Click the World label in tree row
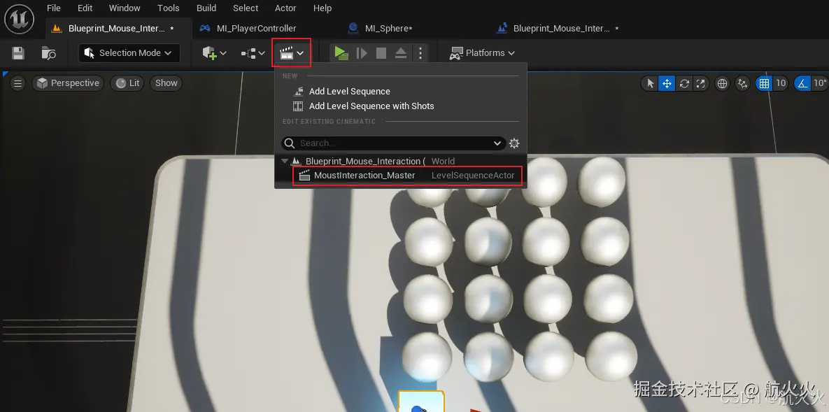 443,162
